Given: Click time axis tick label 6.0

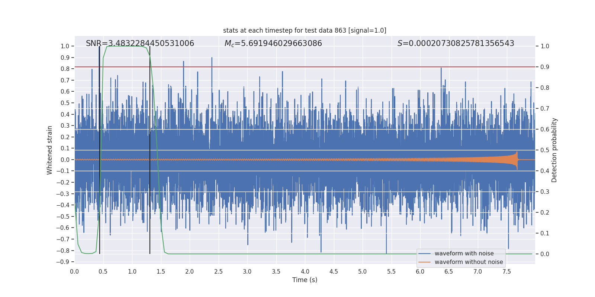Looking at the screenshot, I should 420,272.
